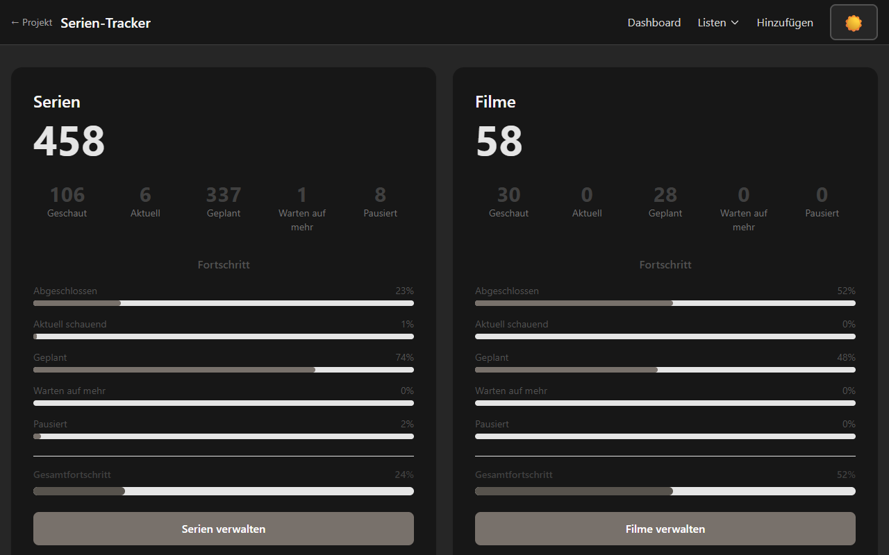889x555 pixels.
Task: Click the Serien Abgeschlossen 23% progress bar
Action: click(224, 303)
